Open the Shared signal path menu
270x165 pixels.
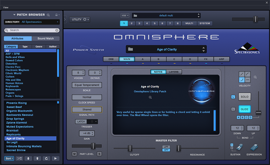click(87, 109)
